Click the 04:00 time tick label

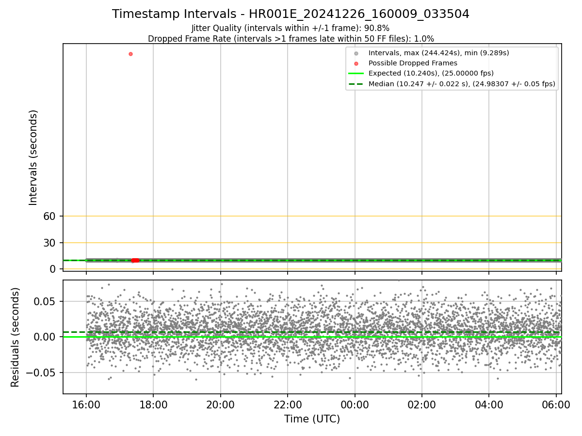coord(488,404)
